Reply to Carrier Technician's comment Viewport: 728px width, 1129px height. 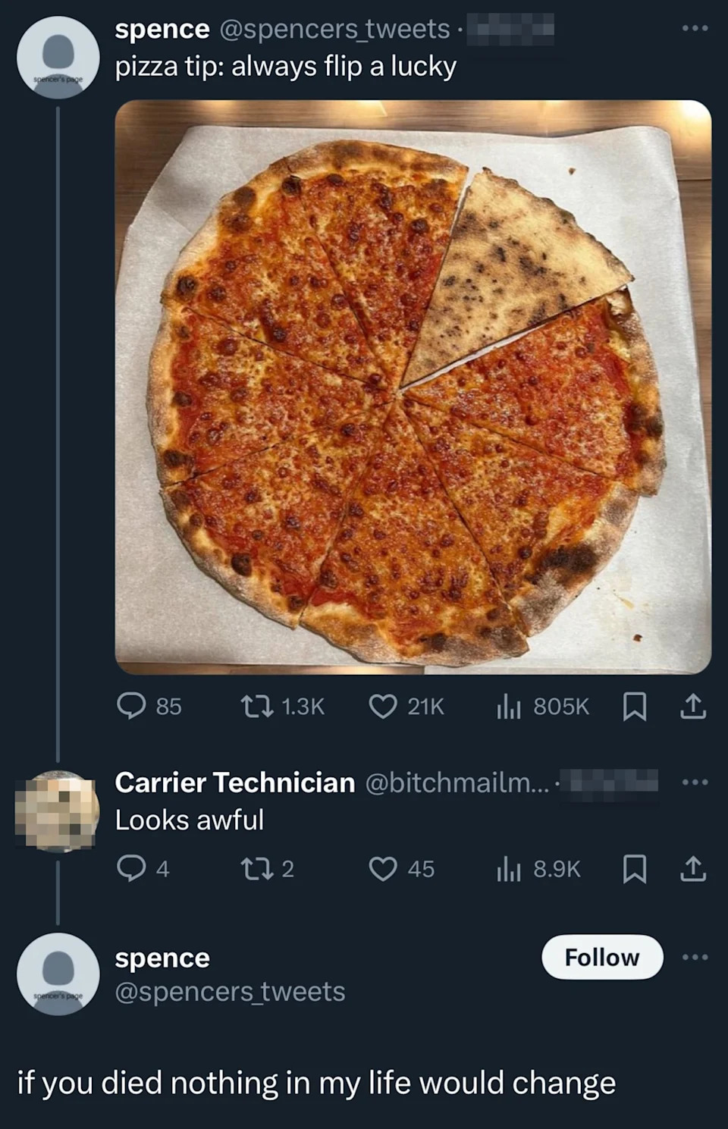click(x=132, y=869)
